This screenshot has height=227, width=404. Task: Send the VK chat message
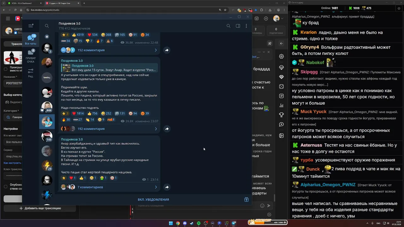click(x=269, y=206)
